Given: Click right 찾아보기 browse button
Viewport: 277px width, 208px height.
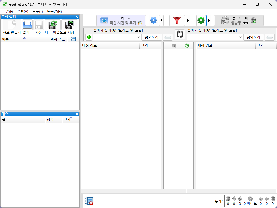Looking at the screenshot, I should 254,37.
